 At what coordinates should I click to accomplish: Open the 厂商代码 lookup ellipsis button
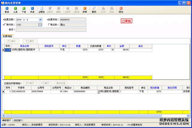coord(40,25)
